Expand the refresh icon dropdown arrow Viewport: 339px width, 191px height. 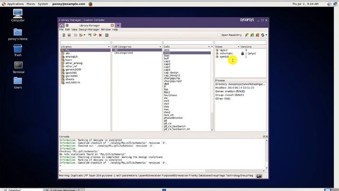266,35
